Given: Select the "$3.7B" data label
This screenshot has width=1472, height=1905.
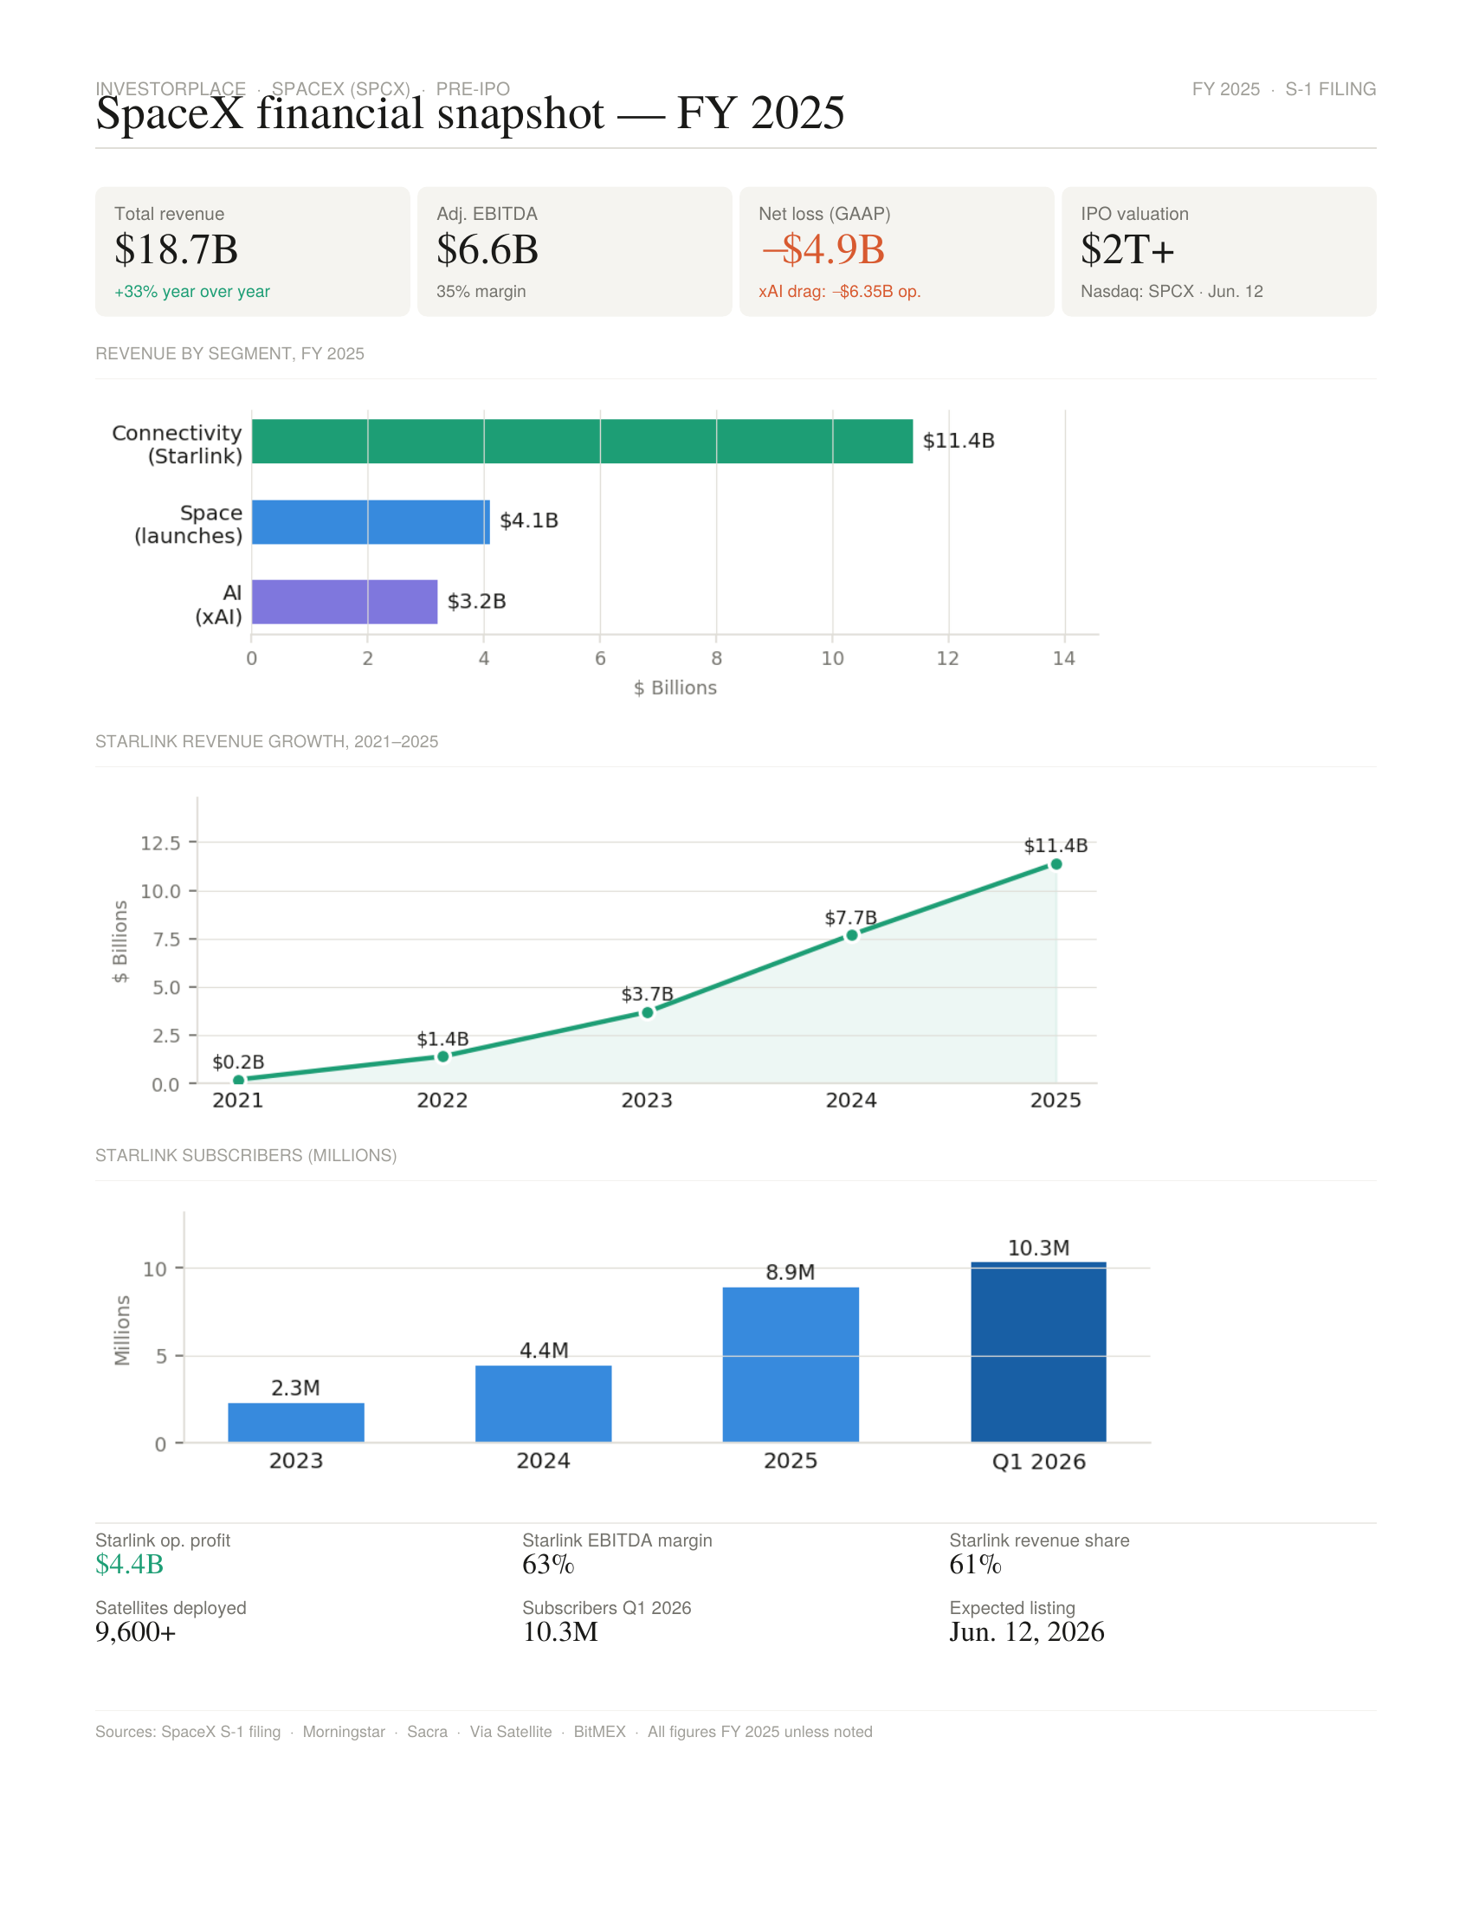Looking at the screenshot, I should [x=647, y=994].
